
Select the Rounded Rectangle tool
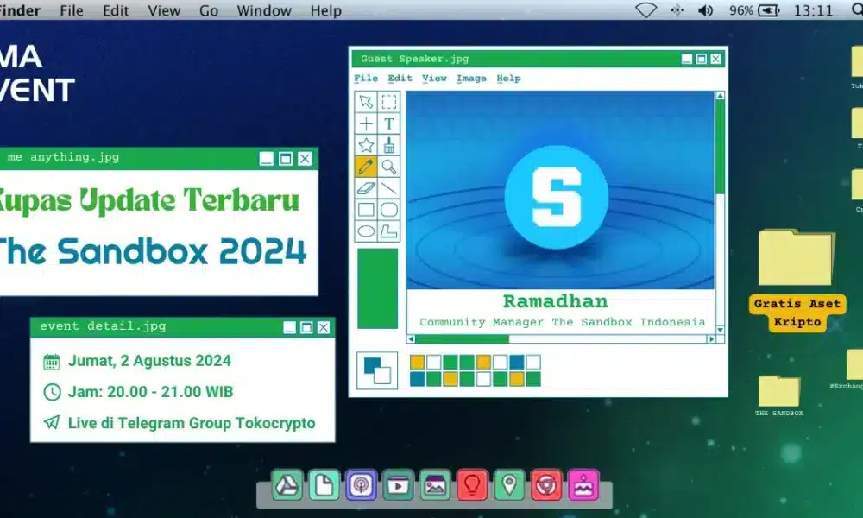[x=389, y=210]
